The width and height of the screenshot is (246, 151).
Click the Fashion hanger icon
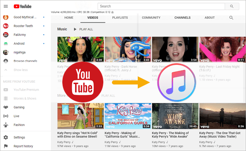[x=6, y=124]
